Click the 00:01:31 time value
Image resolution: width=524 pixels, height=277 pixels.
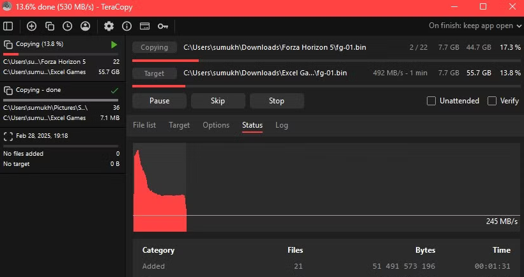pos(493,266)
